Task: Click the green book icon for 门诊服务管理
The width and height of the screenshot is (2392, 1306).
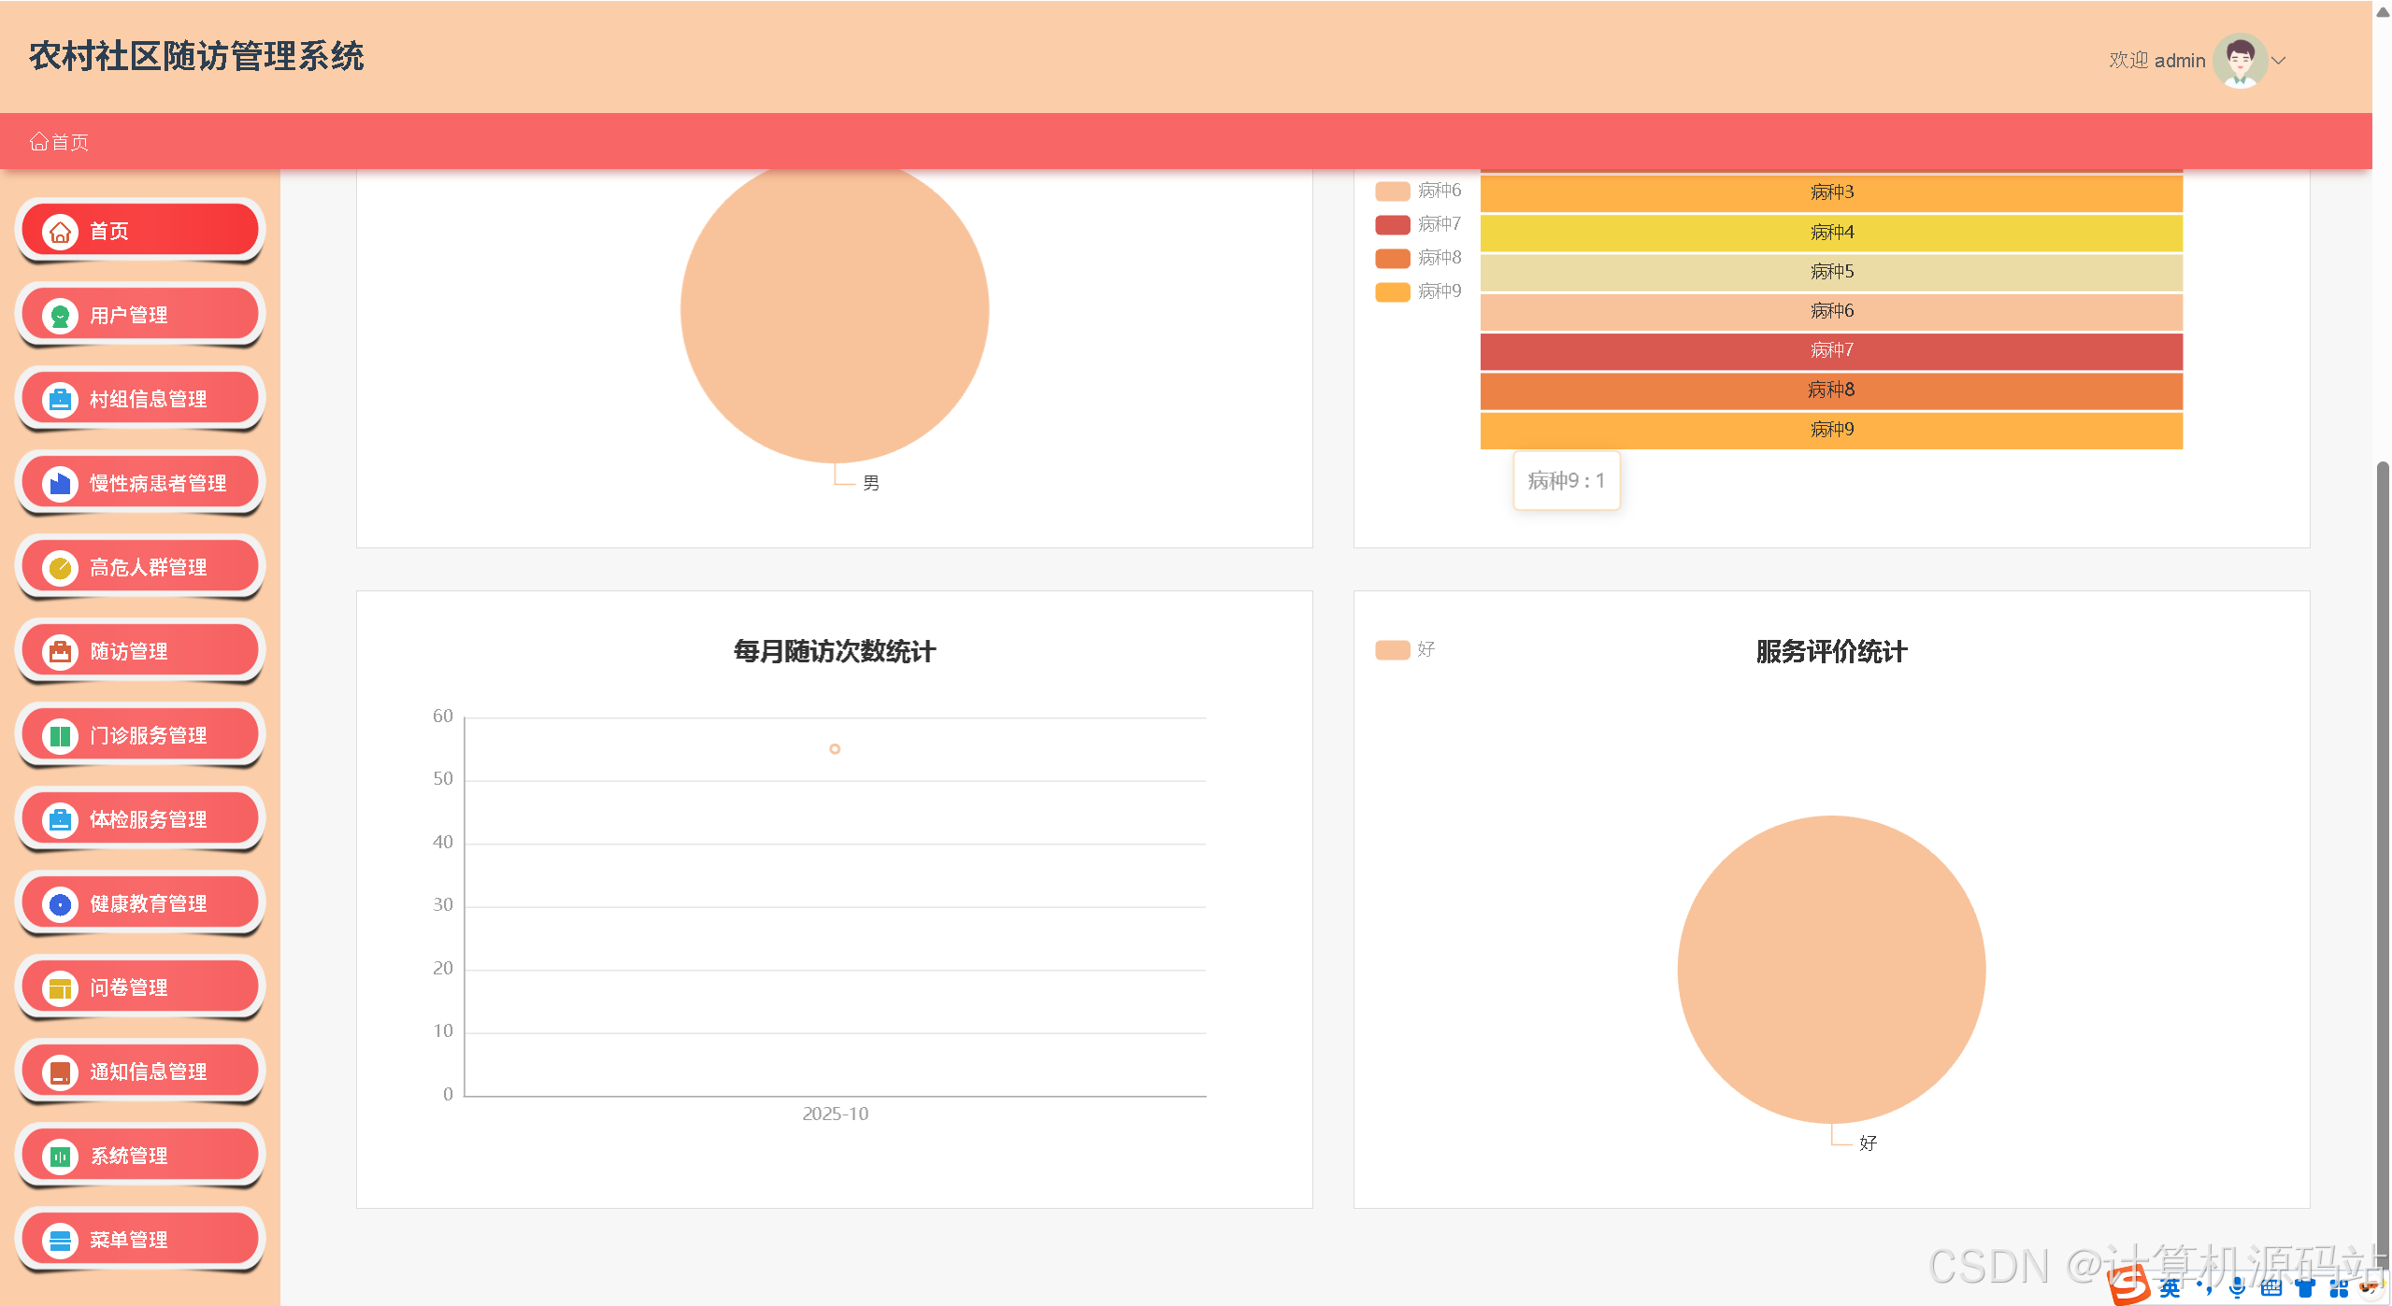Action: pos(60,735)
